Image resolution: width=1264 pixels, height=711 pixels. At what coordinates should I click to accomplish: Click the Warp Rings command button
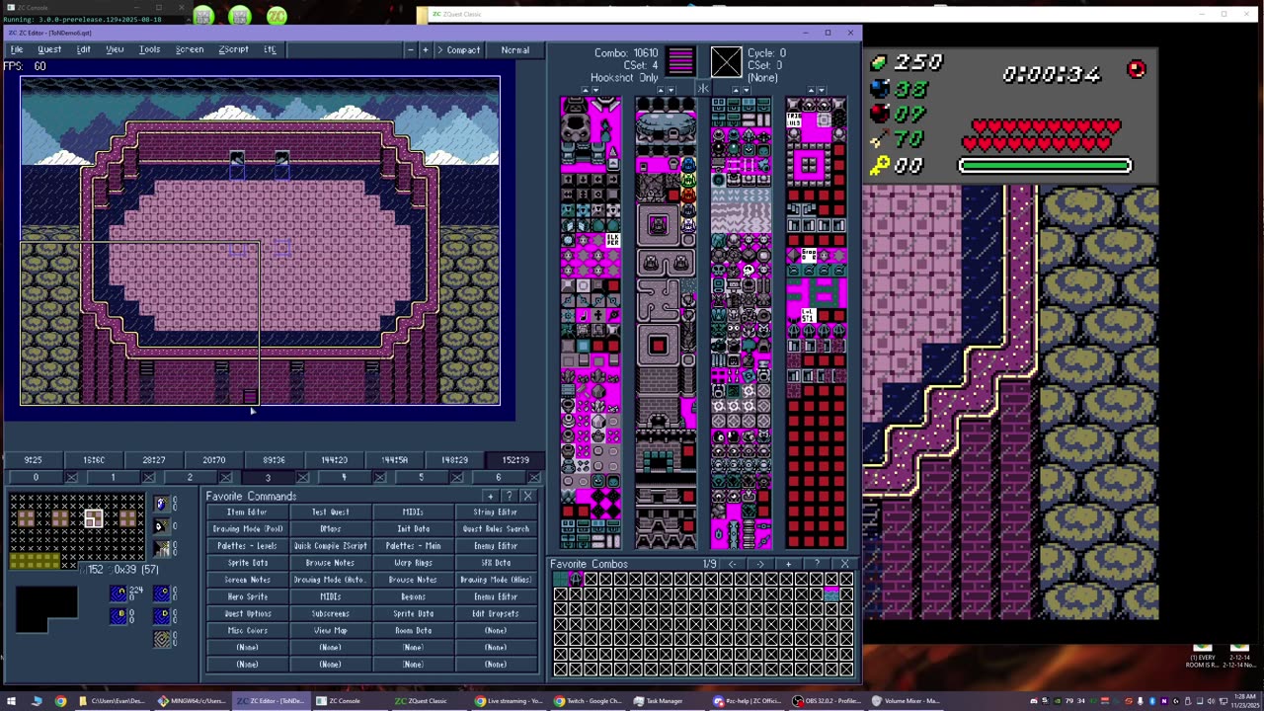click(413, 563)
